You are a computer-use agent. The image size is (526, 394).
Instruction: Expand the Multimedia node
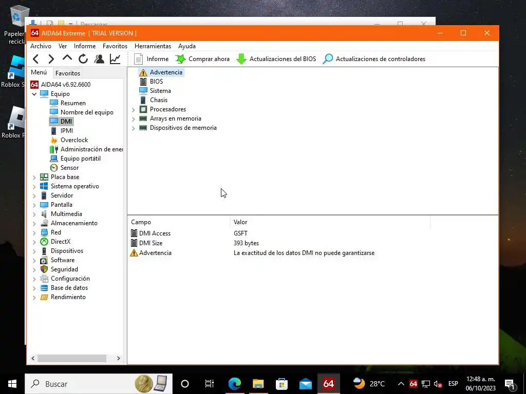34,214
